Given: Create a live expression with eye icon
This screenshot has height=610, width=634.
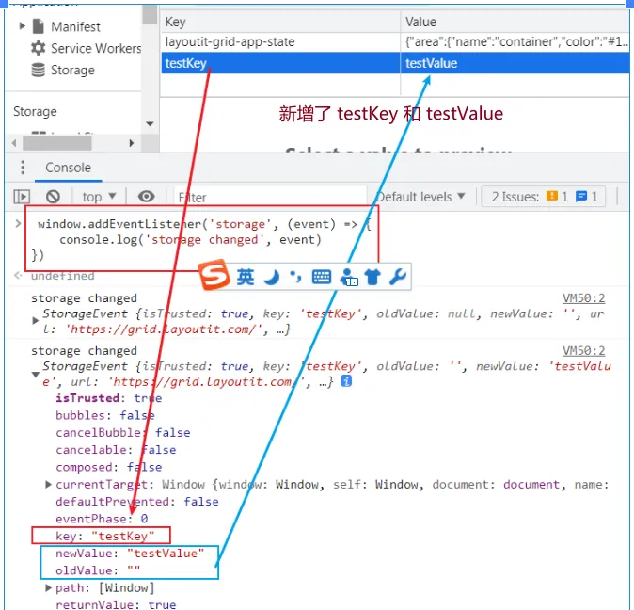Looking at the screenshot, I should click(x=146, y=197).
